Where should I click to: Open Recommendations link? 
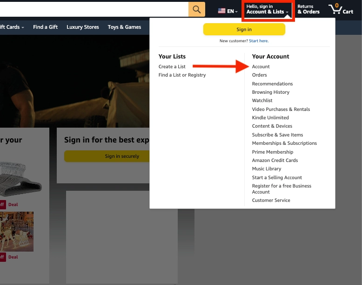click(x=272, y=84)
